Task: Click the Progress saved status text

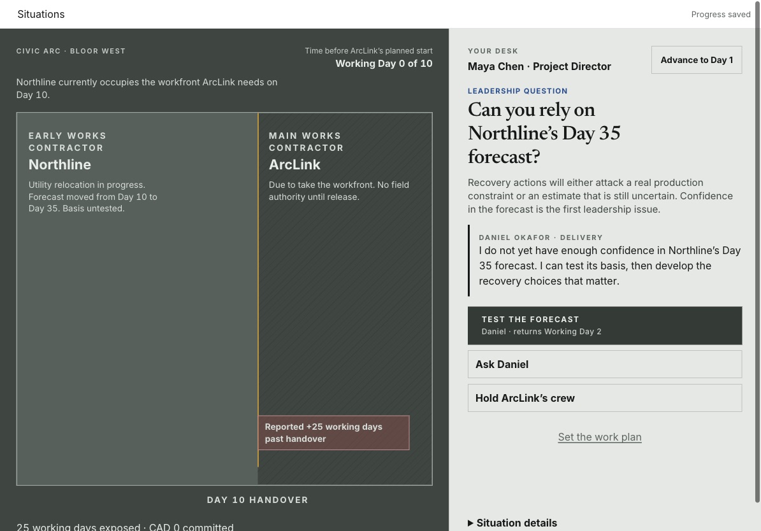Action: pyautogui.click(x=721, y=15)
